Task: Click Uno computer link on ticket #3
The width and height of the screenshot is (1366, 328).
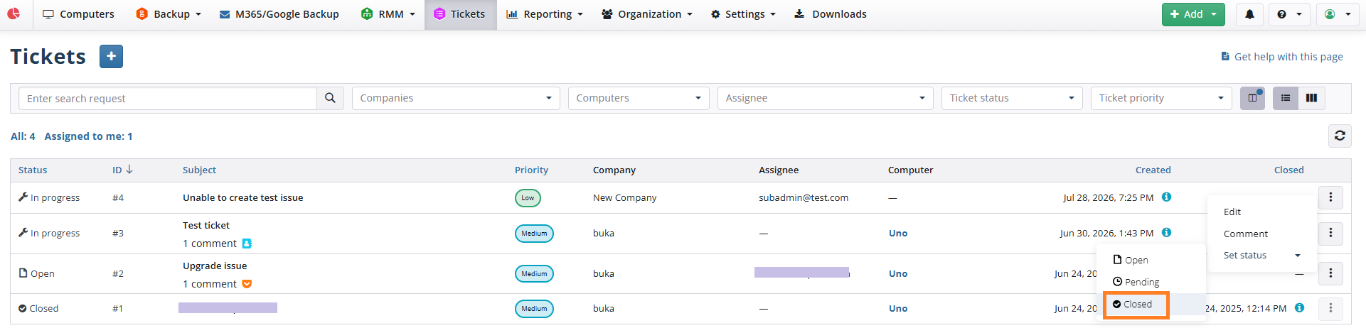Action: (x=898, y=234)
